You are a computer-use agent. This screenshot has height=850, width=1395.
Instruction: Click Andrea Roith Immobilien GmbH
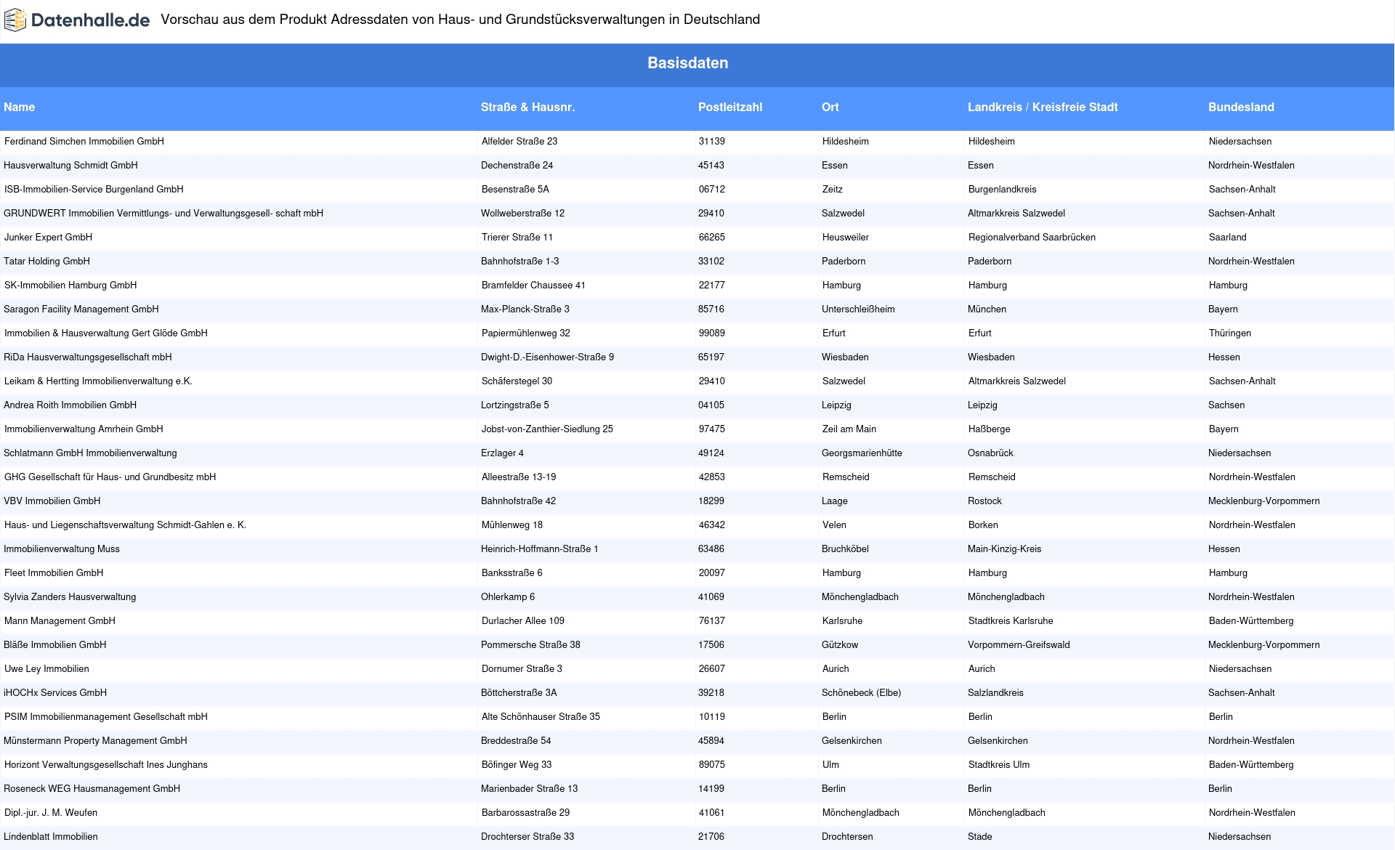pyautogui.click(x=70, y=405)
